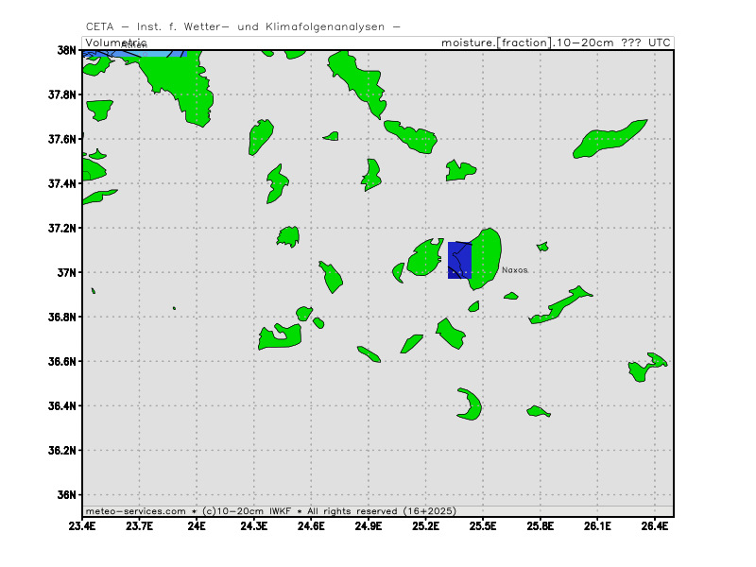Click the Amorgos island east of Naxos
This screenshot has width=756, height=567.
(x=561, y=305)
